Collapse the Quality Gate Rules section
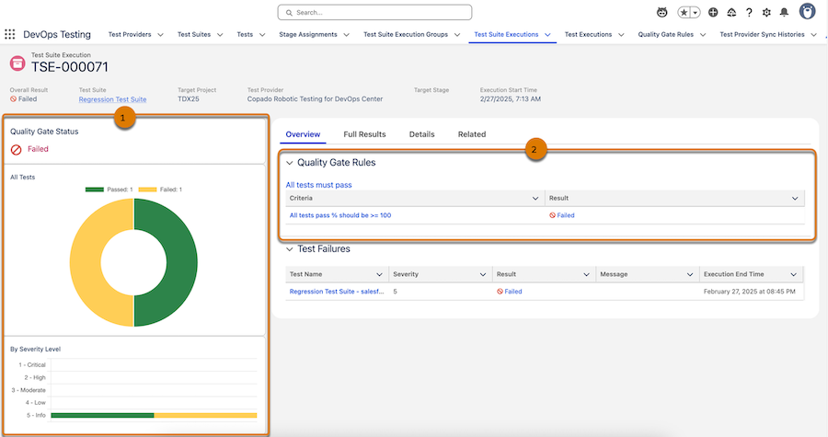The image size is (828, 437). click(x=290, y=163)
